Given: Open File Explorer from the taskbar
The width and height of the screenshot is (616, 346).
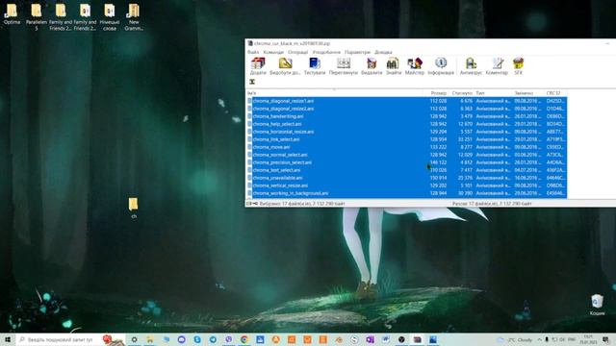Looking at the screenshot, I should pos(150,339).
